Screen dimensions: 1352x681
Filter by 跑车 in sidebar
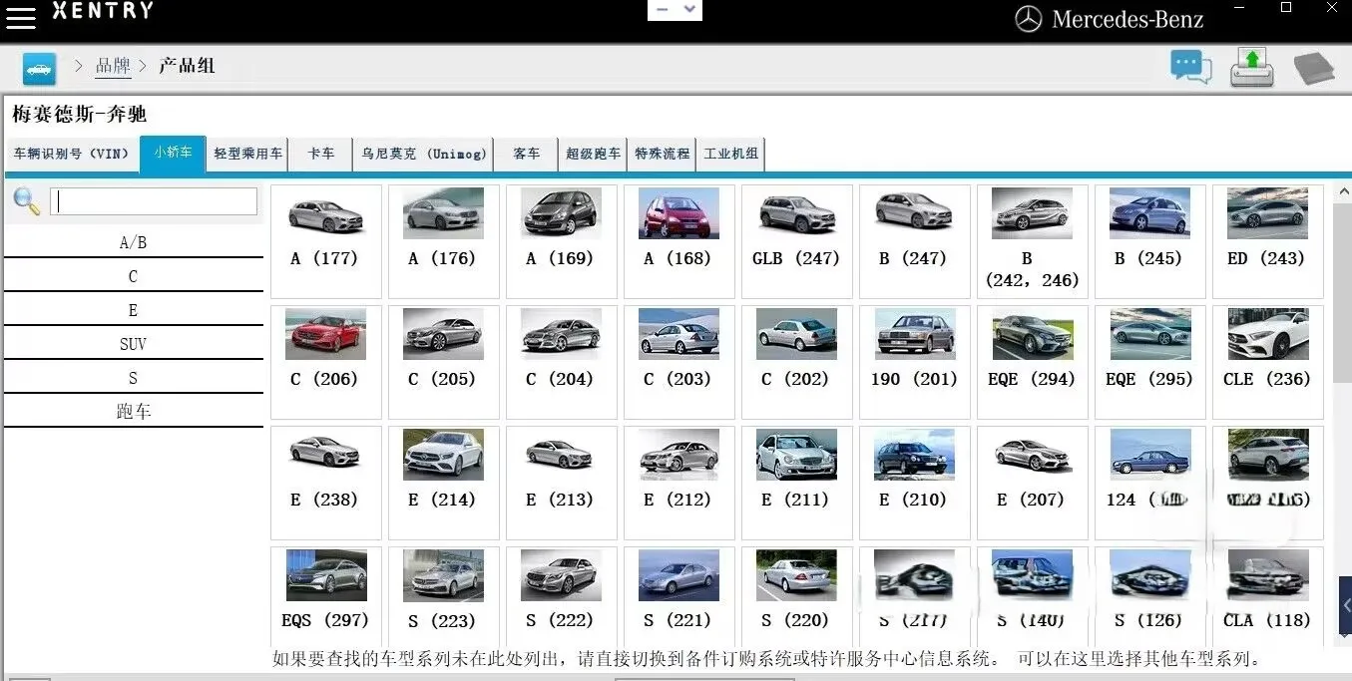point(133,412)
